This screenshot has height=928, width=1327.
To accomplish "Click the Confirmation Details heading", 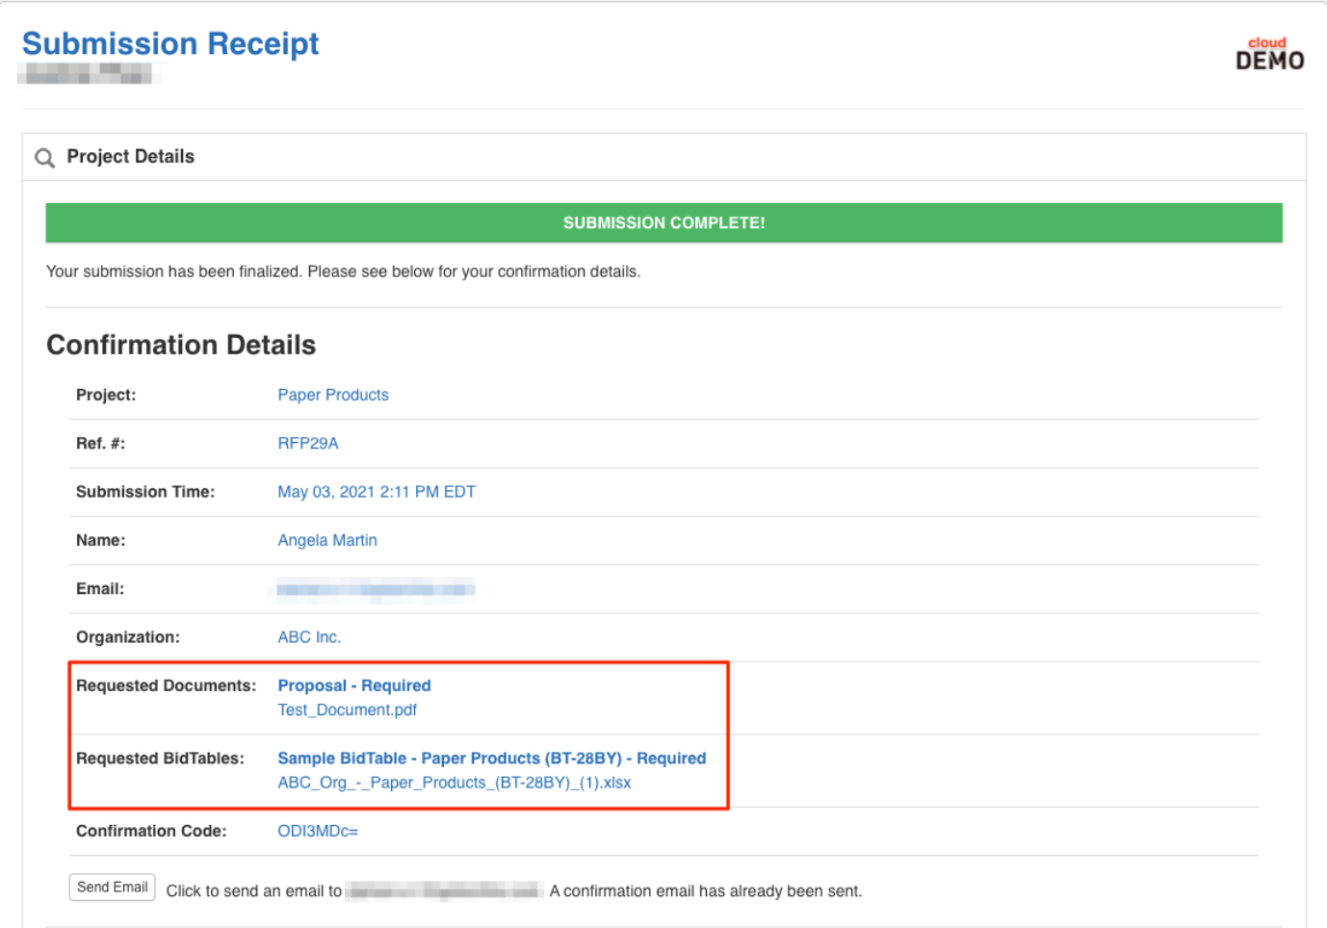I will click(181, 345).
